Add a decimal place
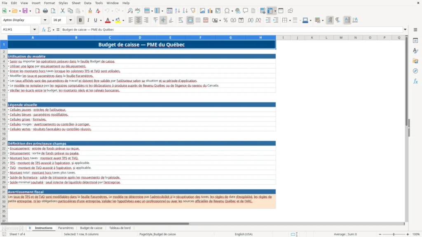Image resolution: width=422 pixels, height=237 pixels. pyautogui.click(x=250, y=20)
